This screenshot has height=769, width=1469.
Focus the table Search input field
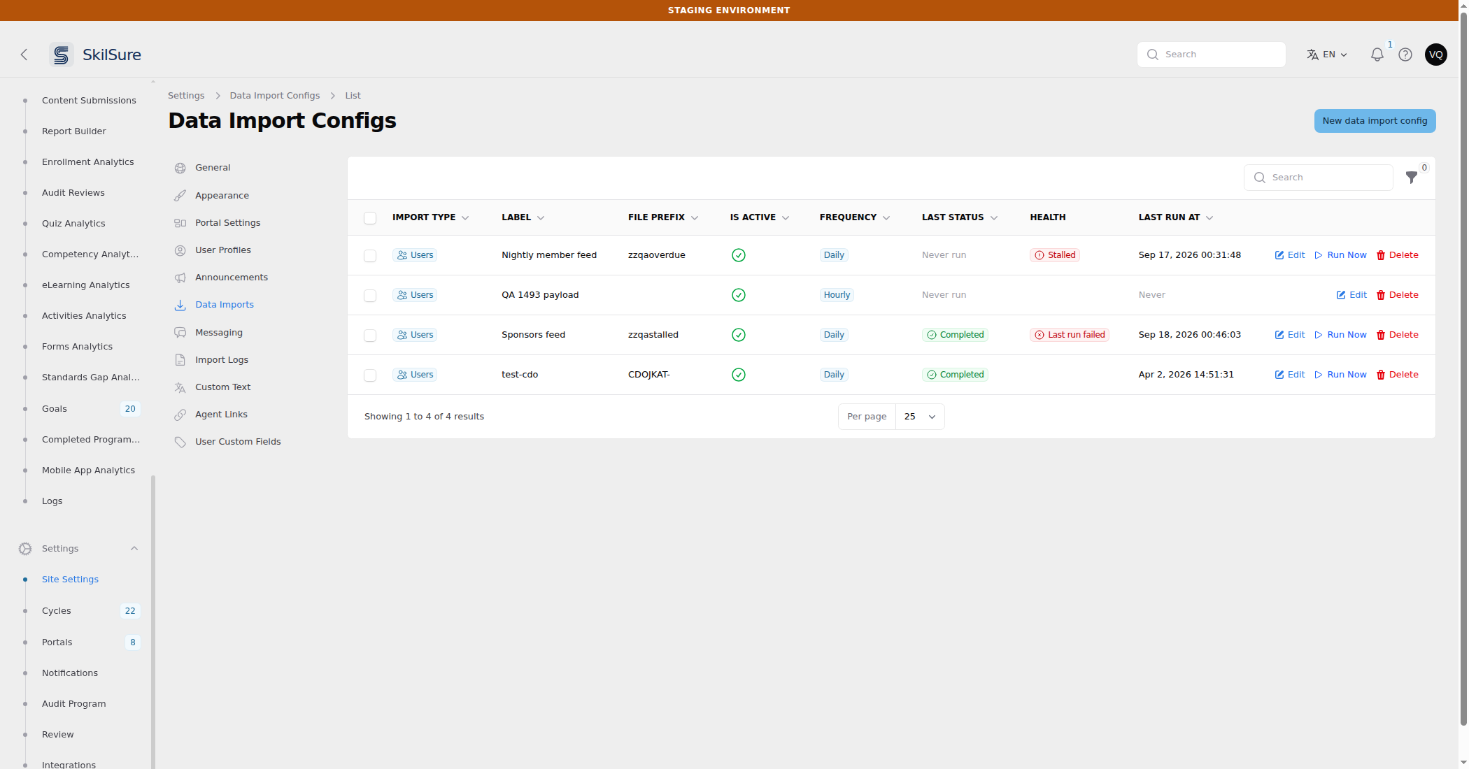tap(1318, 178)
